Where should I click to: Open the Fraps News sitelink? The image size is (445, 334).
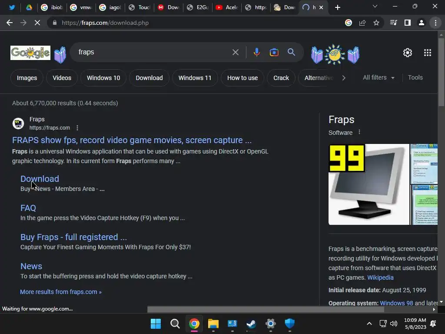click(31, 267)
